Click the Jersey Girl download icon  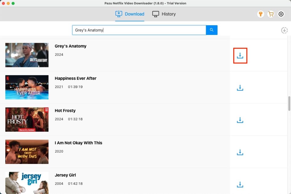click(x=240, y=184)
